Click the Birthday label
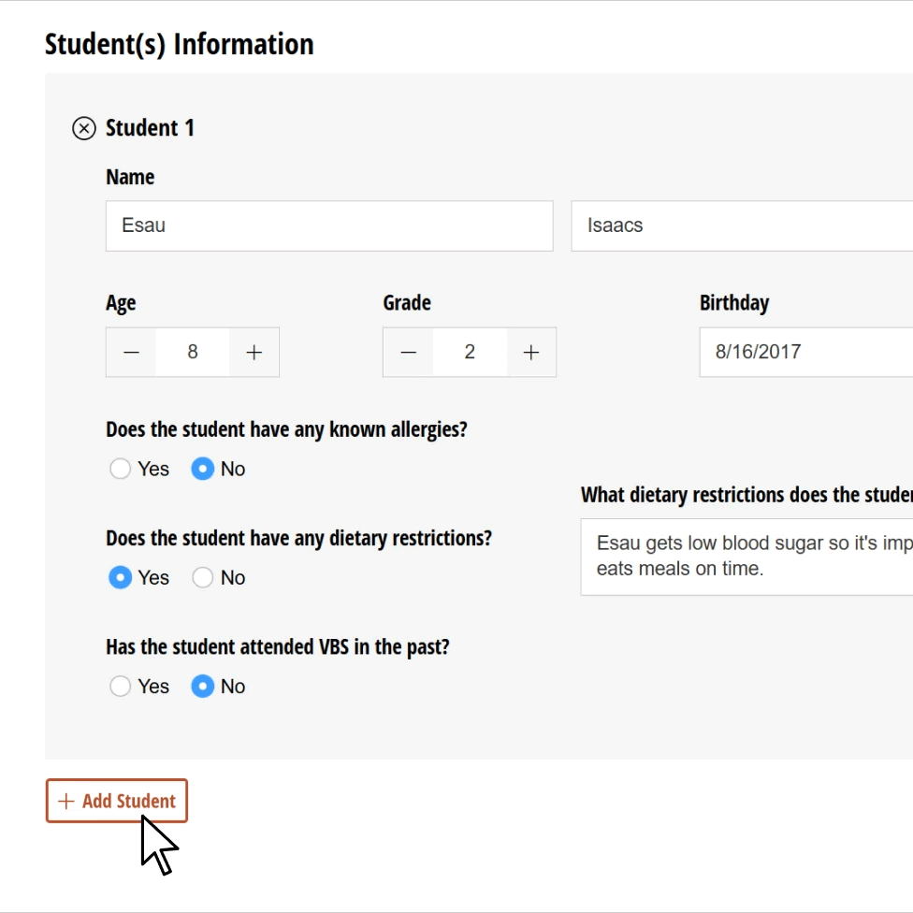Viewport: 913px width, 913px height. (x=734, y=303)
